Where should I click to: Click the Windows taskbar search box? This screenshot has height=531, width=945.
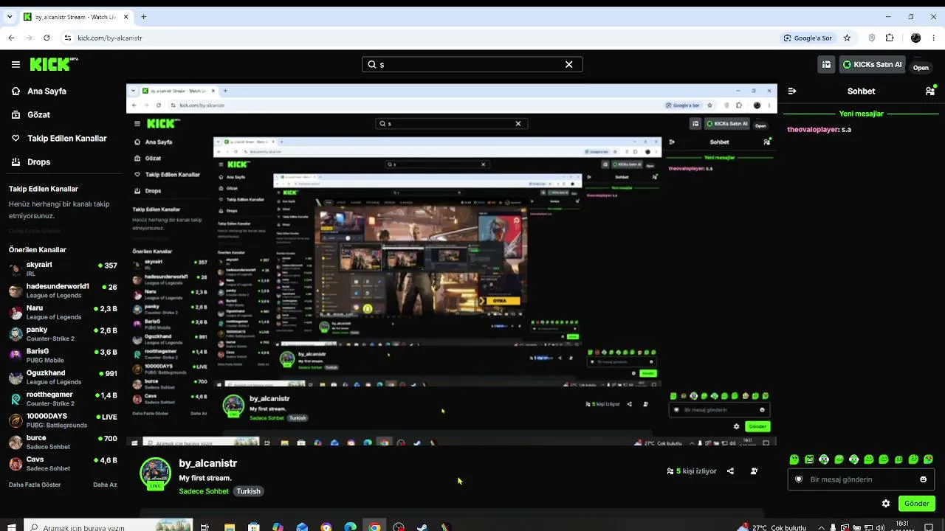click(x=109, y=527)
